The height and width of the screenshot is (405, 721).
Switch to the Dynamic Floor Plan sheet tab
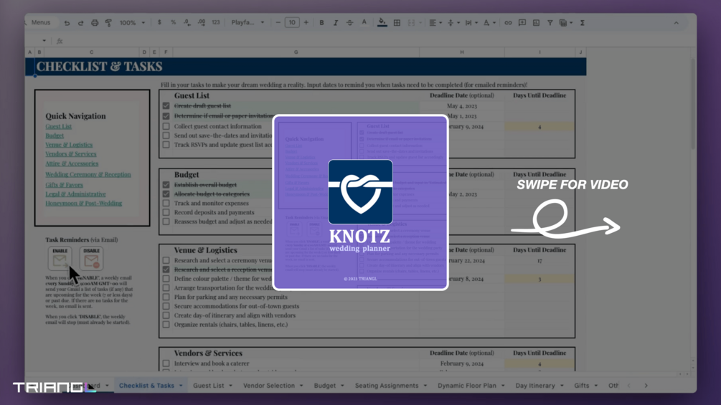pos(467,386)
